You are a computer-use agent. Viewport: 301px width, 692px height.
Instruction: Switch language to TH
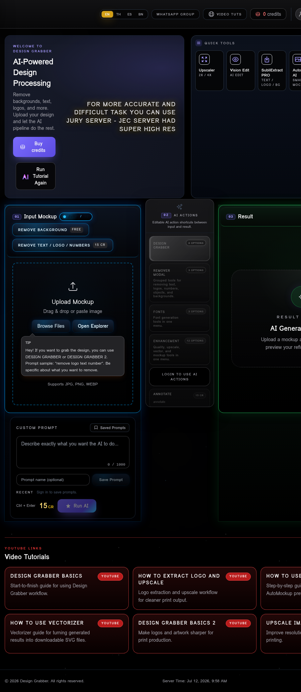118,14
